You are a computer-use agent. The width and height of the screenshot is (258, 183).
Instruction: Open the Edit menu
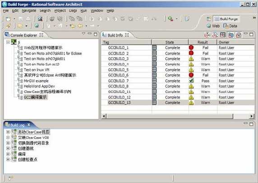tap(15, 11)
